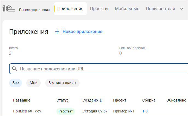
Task: Click the Создано sort arrow icon
Action: coord(101,100)
